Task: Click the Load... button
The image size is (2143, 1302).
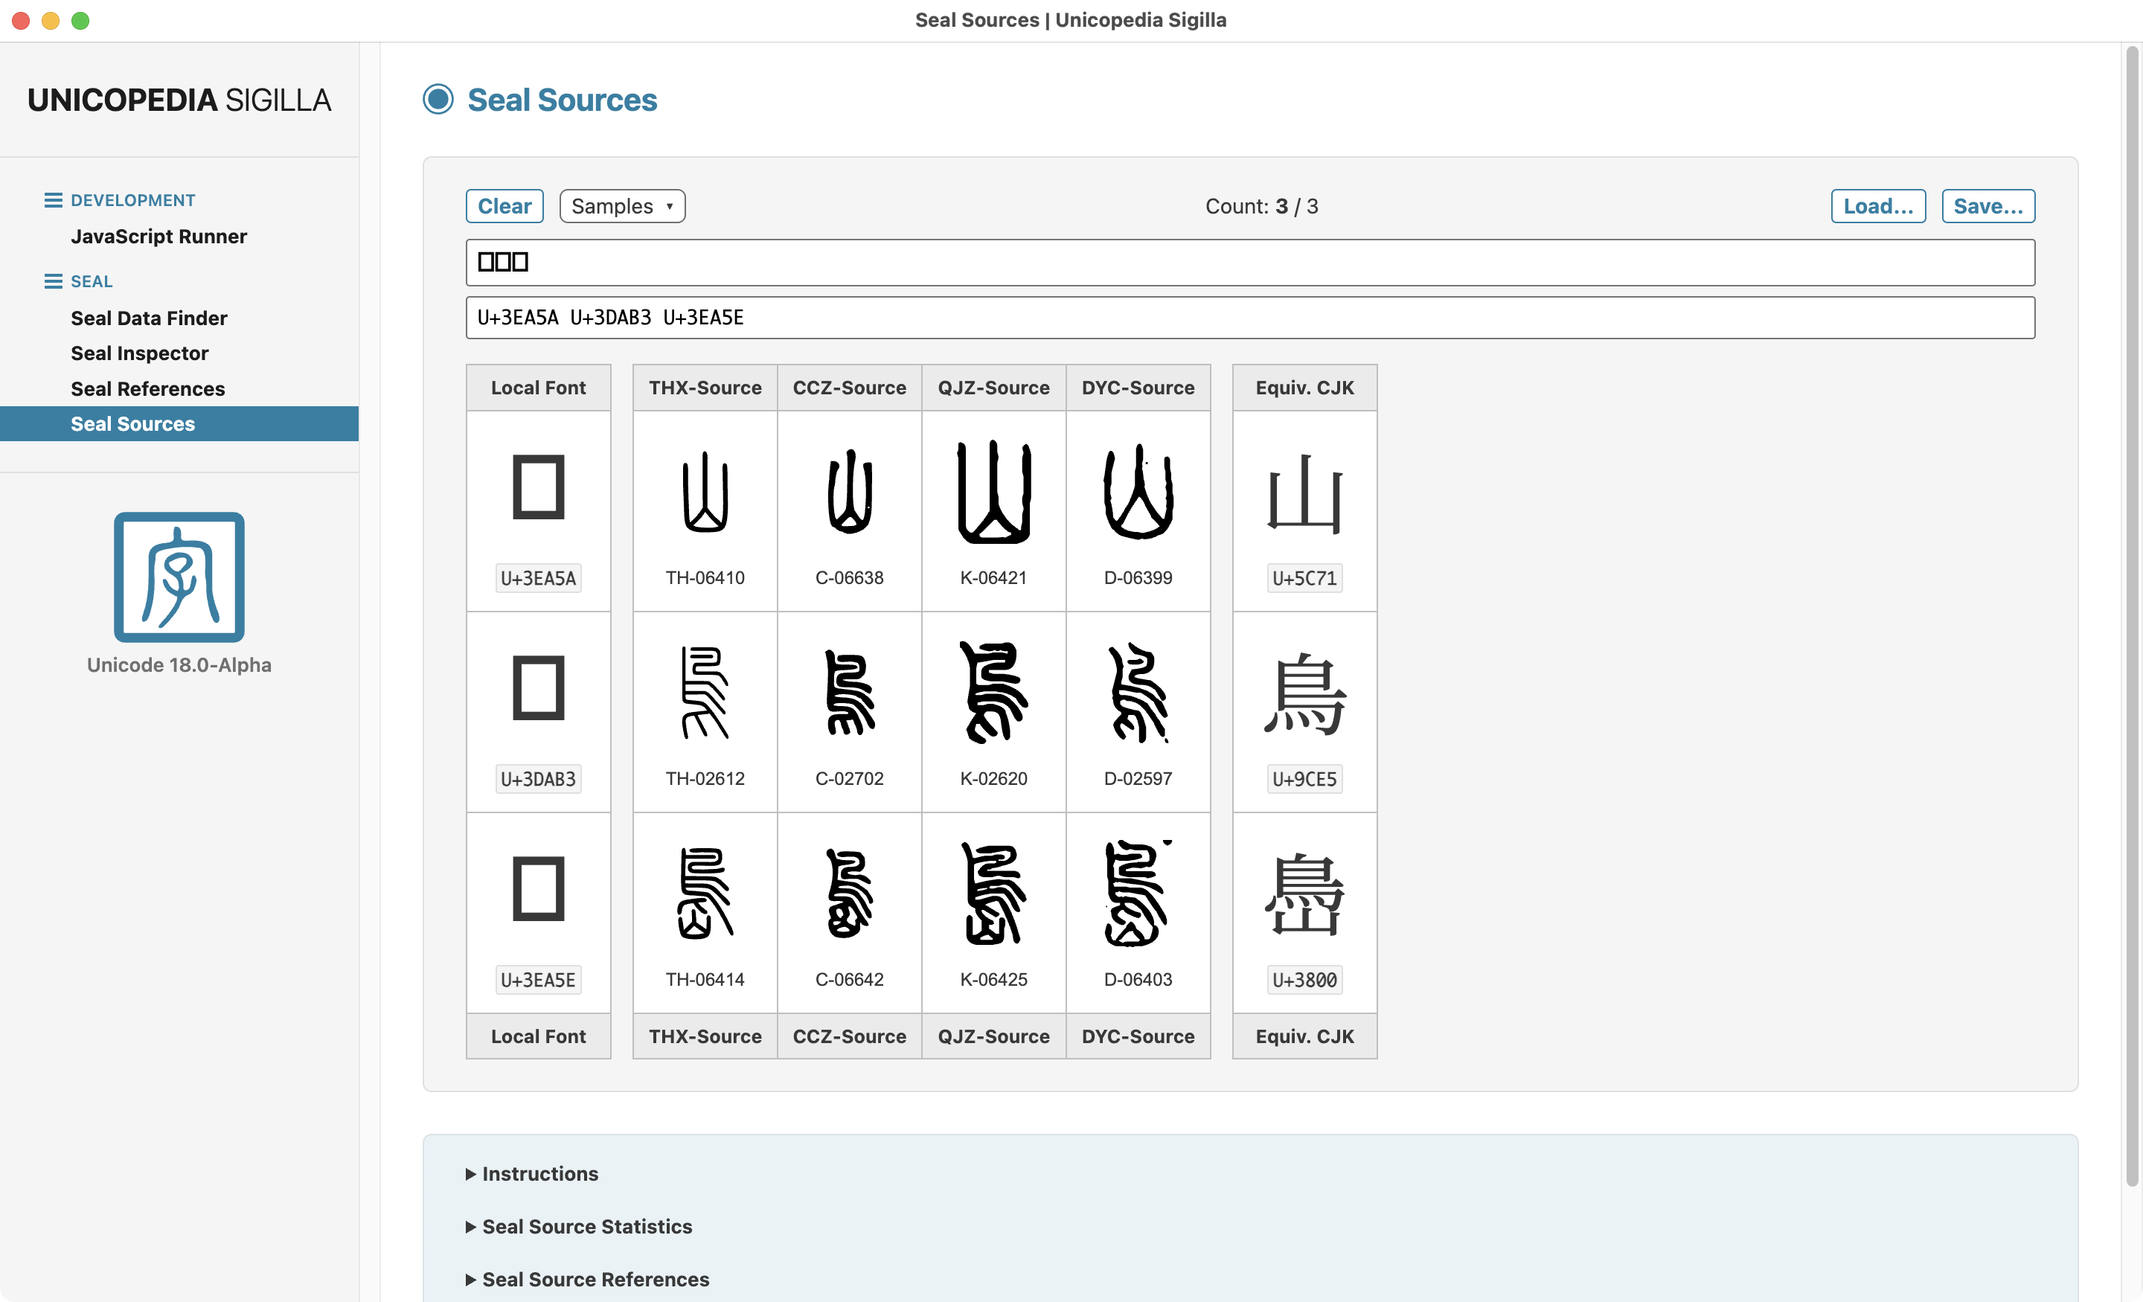Action: tap(1879, 206)
